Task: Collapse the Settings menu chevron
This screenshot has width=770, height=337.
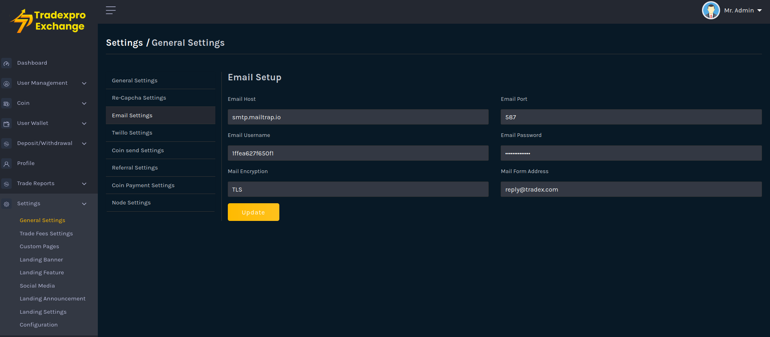Action: point(84,204)
